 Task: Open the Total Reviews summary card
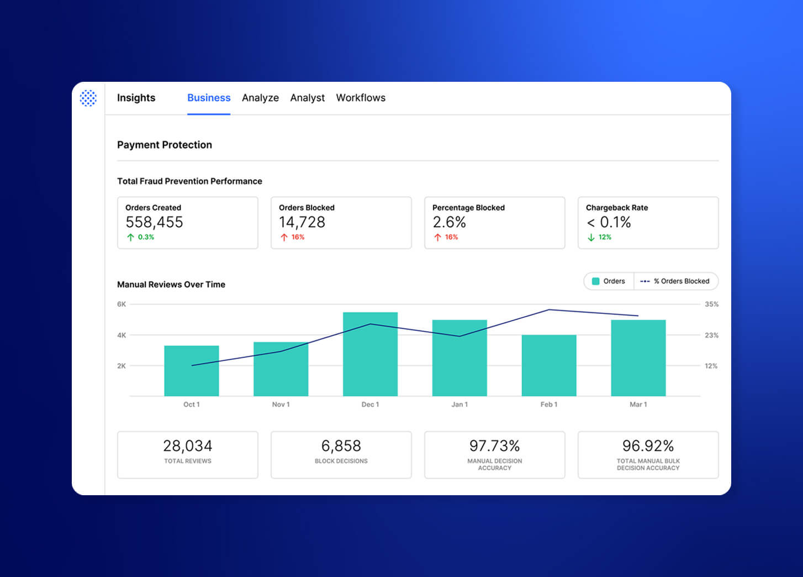click(x=187, y=454)
